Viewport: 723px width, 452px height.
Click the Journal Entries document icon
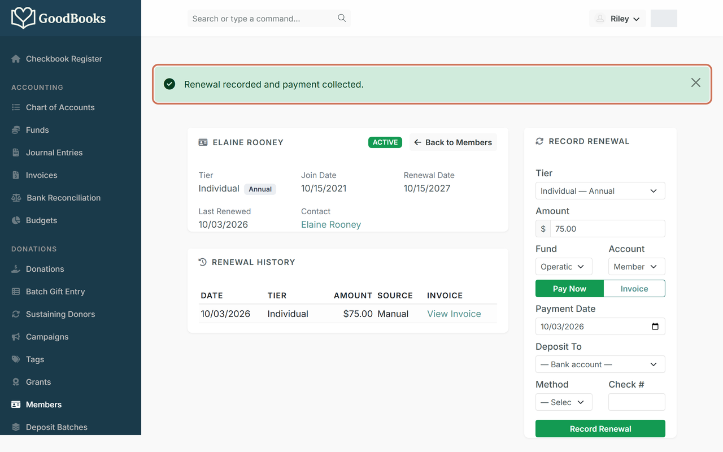16,153
